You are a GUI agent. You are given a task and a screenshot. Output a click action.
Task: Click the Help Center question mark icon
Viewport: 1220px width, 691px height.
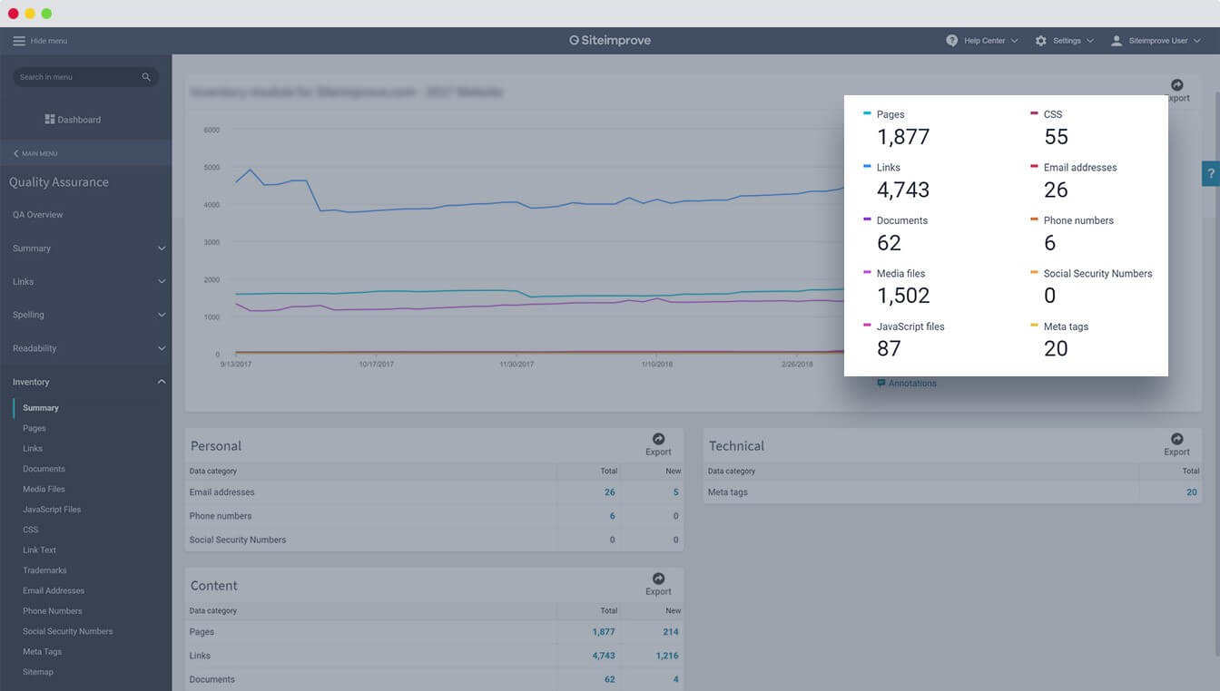[951, 41]
